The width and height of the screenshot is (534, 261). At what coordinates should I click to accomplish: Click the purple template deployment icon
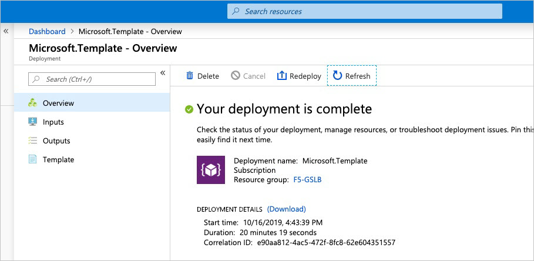[x=211, y=170]
